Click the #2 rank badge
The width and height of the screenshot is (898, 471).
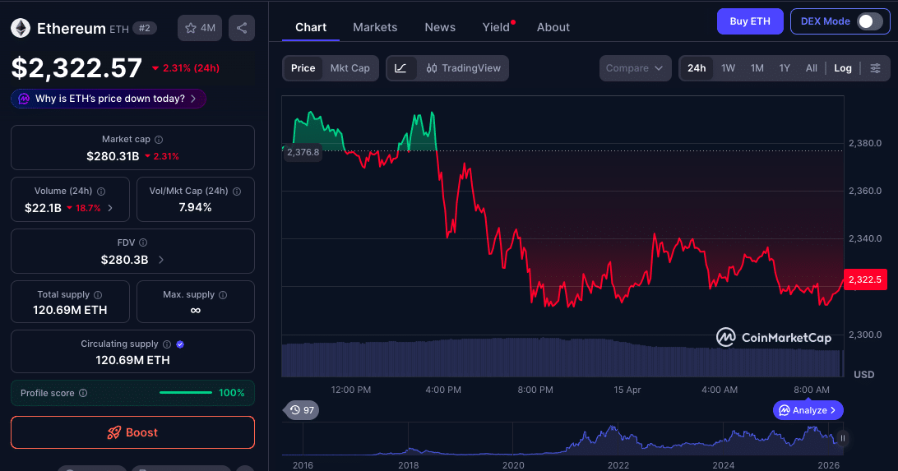point(145,28)
